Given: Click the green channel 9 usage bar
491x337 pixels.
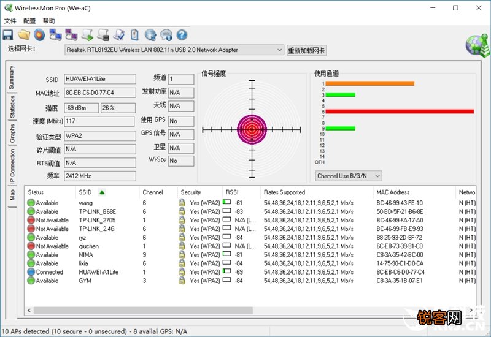Looking at the screenshot, I should pos(341,128).
